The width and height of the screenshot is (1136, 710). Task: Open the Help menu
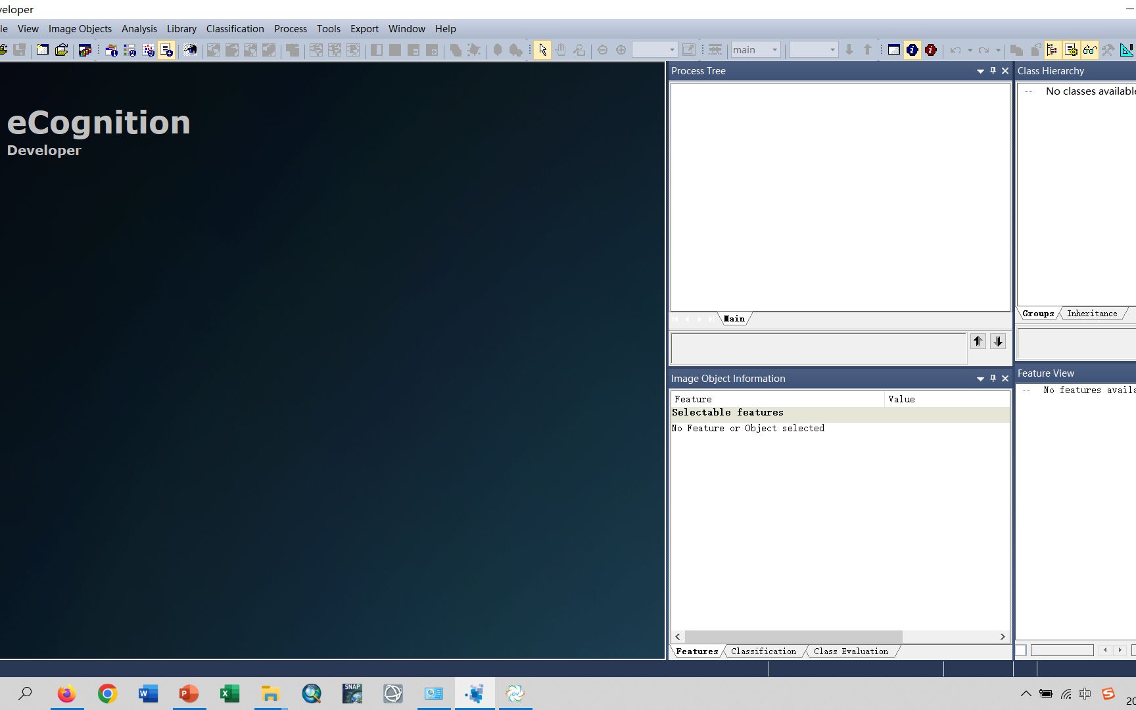click(x=446, y=29)
